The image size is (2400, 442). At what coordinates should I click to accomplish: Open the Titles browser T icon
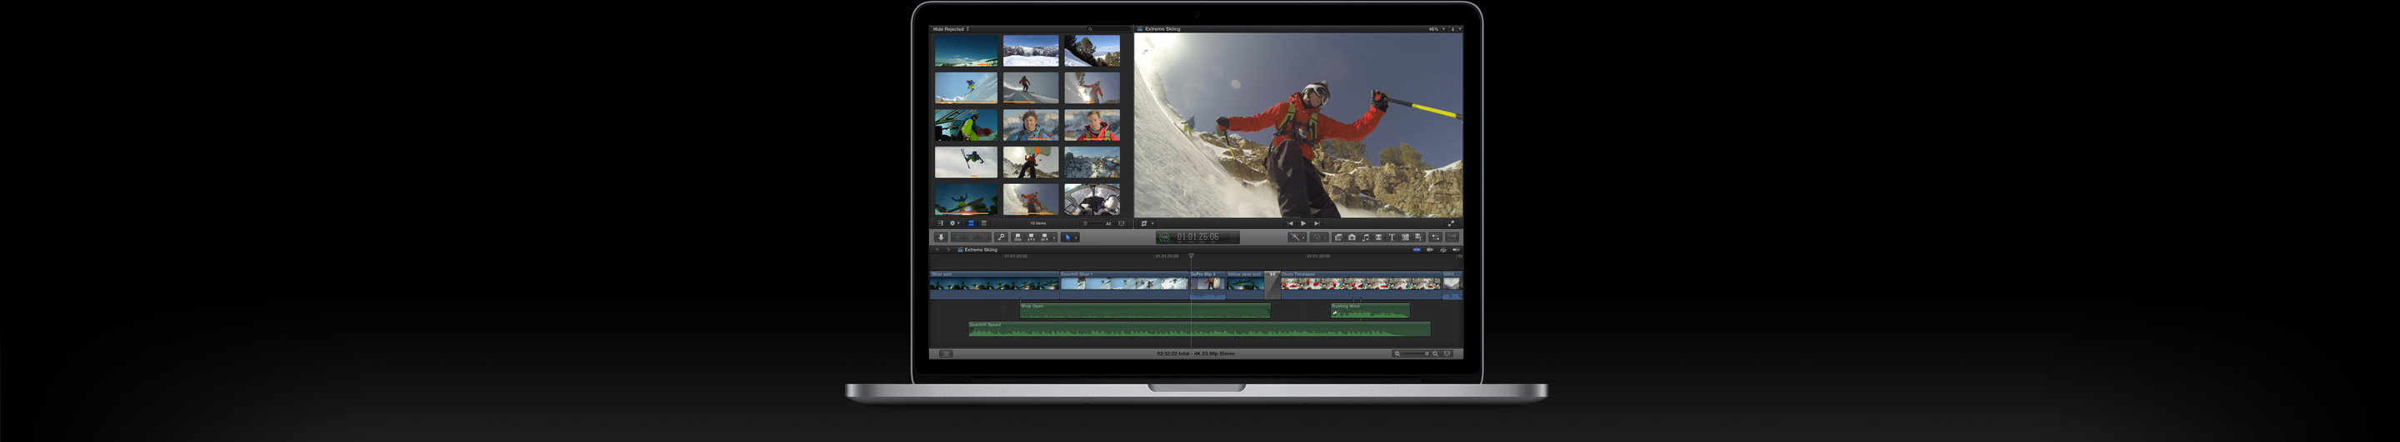(x=1392, y=237)
